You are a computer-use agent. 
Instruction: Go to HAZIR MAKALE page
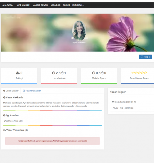tap(23, 5)
